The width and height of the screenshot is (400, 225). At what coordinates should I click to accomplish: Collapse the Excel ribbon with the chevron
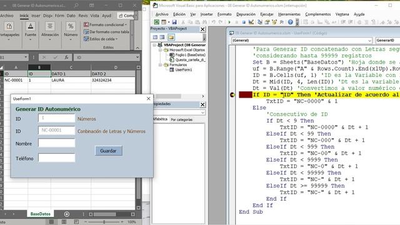137,47
